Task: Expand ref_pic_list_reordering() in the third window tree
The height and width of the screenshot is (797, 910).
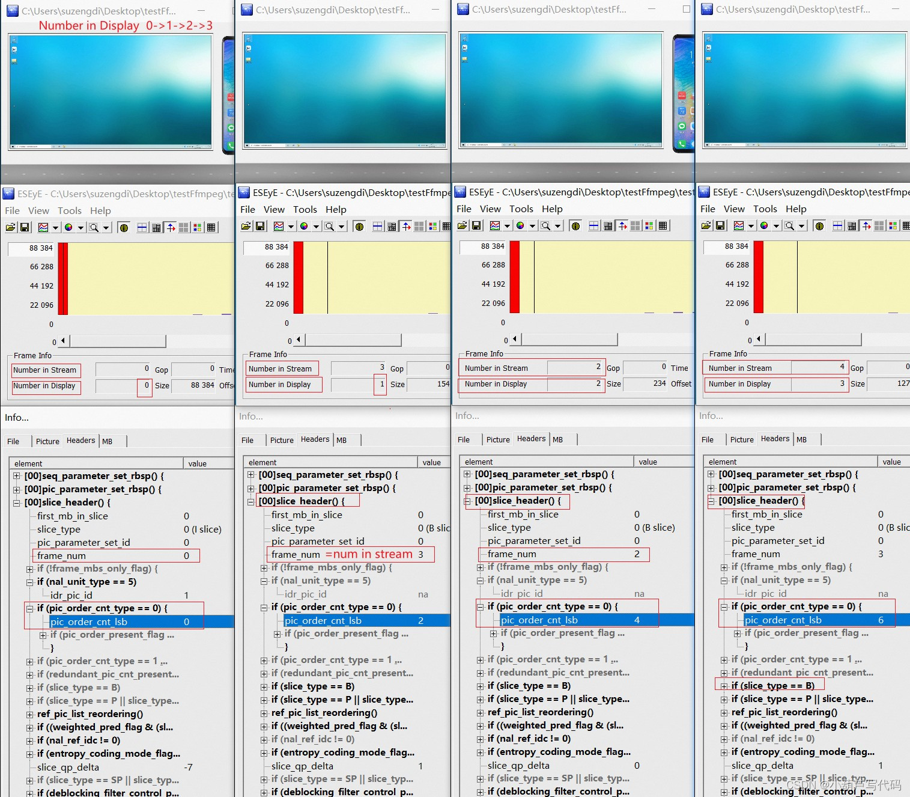Action: pyautogui.click(x=481, y=712)
